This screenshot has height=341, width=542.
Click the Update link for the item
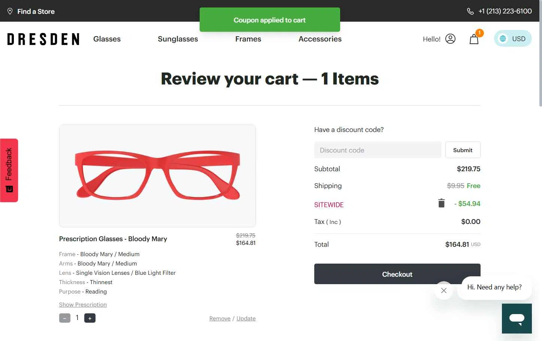coord(246,319)
